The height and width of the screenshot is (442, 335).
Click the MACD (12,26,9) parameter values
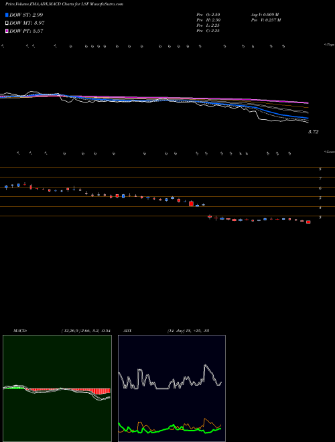(x=86, y=331)
